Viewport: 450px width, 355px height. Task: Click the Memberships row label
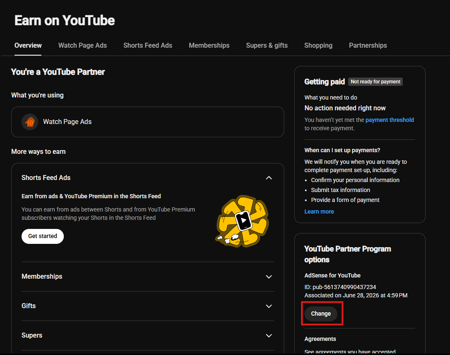coord(42,276)
